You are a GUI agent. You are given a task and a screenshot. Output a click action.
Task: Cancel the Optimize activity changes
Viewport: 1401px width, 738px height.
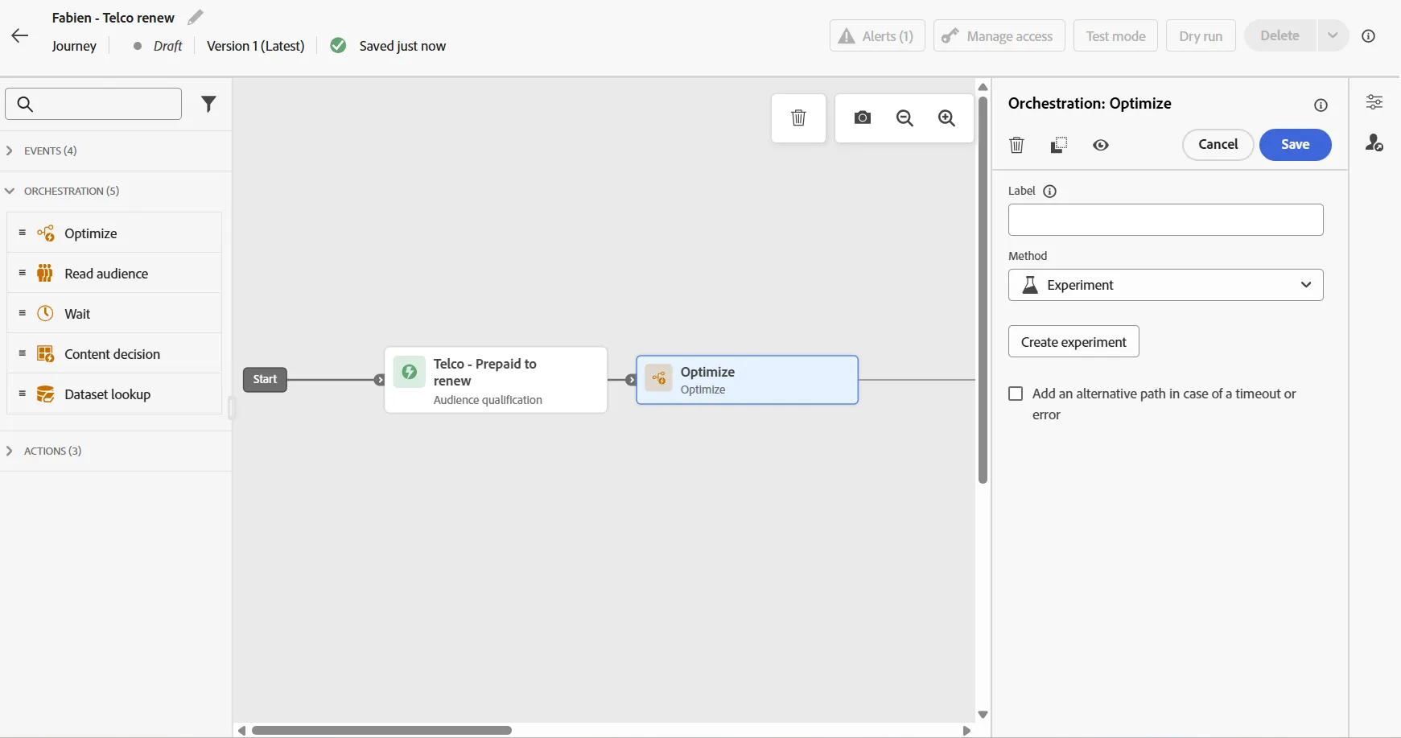pos(1218,144)
